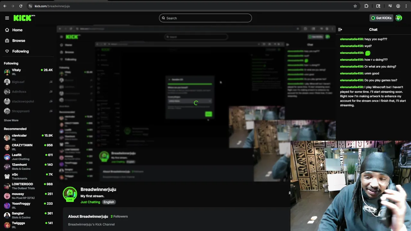
Task: Click the 'My first stream.' title
Action: click(x=92, y=196)
